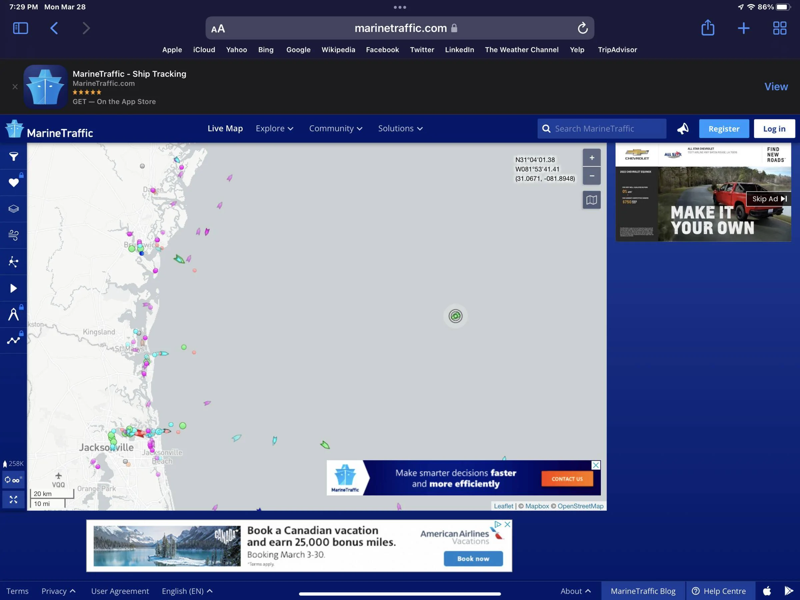Show the Safari tab overview grid
Image resolution: width=800 pixels, height=600 pixels.
(780, 28)
